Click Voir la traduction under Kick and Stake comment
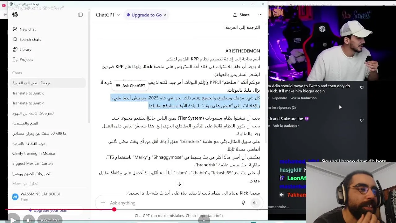This screenshot has width=396, height=223. click(286, 125)
